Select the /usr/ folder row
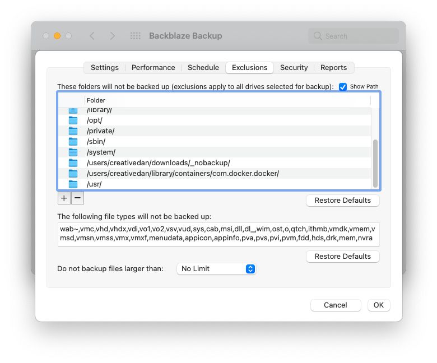Screen dimensions: 437x363 [x=215, y=184]
